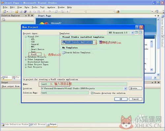Viewport: 165px width, 131px height.
Task: Open the solution configurations toolbar combo box
Action: click(x=78, y=11)
